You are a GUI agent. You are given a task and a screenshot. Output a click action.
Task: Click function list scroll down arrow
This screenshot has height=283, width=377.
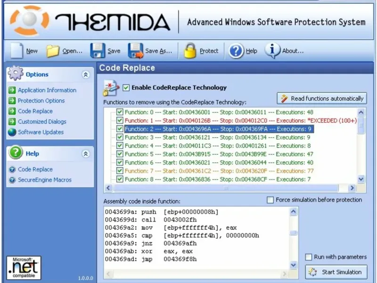(x=361, y=179)
